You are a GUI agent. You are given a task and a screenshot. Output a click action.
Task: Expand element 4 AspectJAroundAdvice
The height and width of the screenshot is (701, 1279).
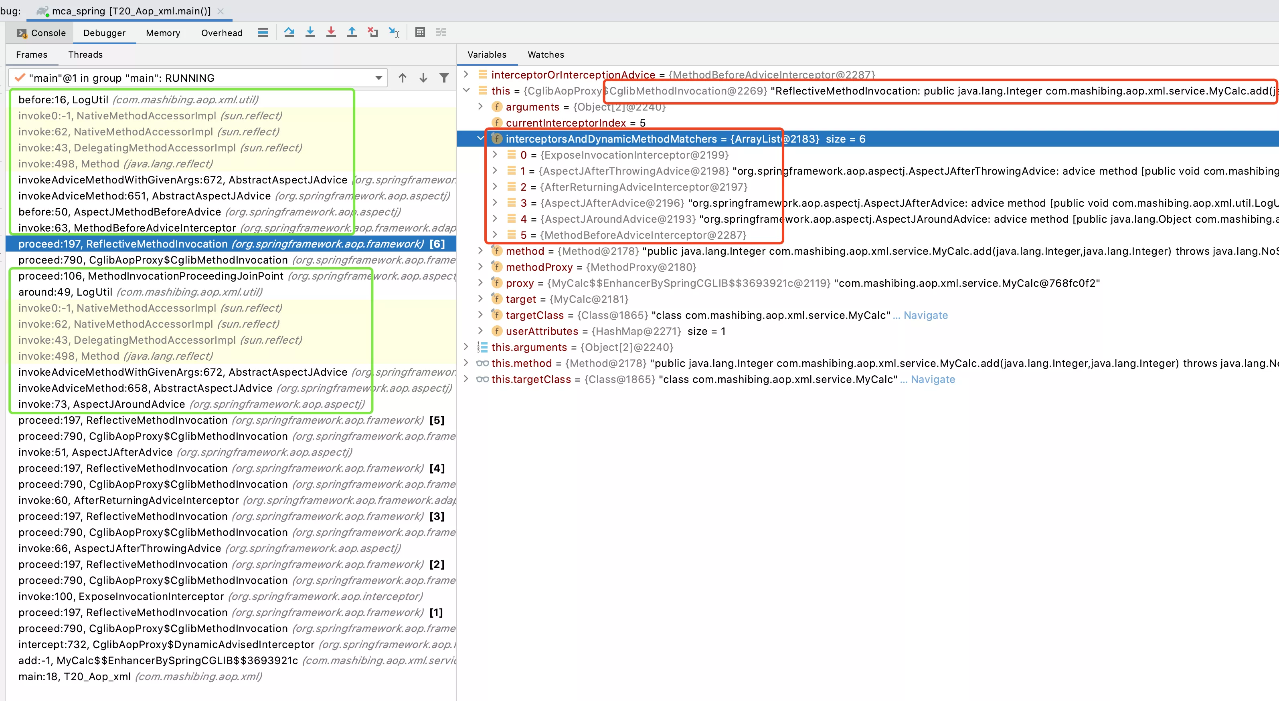[x=494, y=218]
